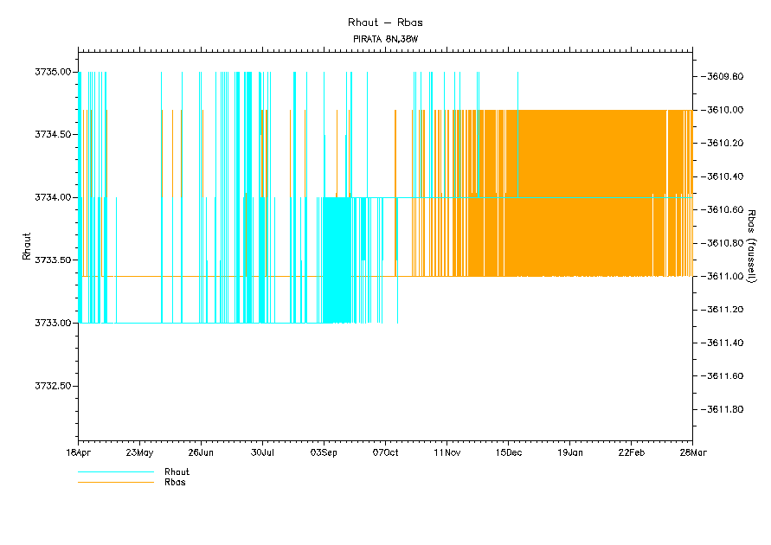Click the 3732.50 left axis value
Screen dimensions: 771x545
53,386
